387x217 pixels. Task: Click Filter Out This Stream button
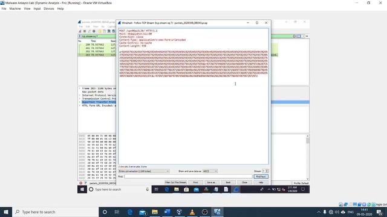pos(175,182)
